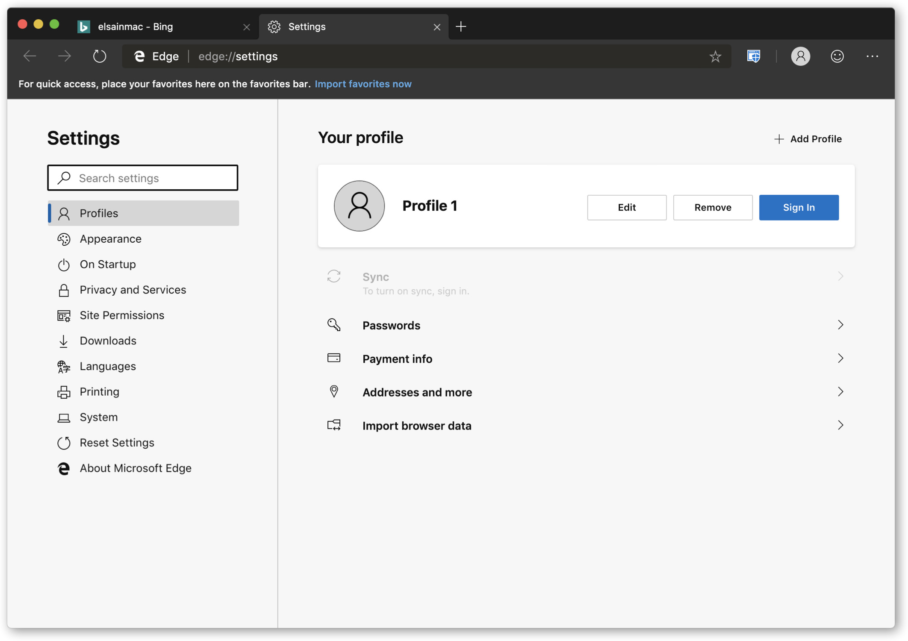Image resolution: width=908 pixels, height=641 pixels.
Task: Open Privacy and Services section
Action: (133, 290)
